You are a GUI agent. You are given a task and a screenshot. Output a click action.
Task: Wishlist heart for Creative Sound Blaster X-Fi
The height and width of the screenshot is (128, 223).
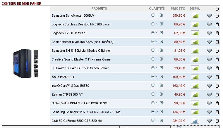(209, 59)
